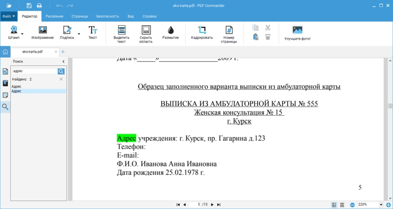Jump to the first page
This screenshot has width=393, height=209.
(178, 205)
